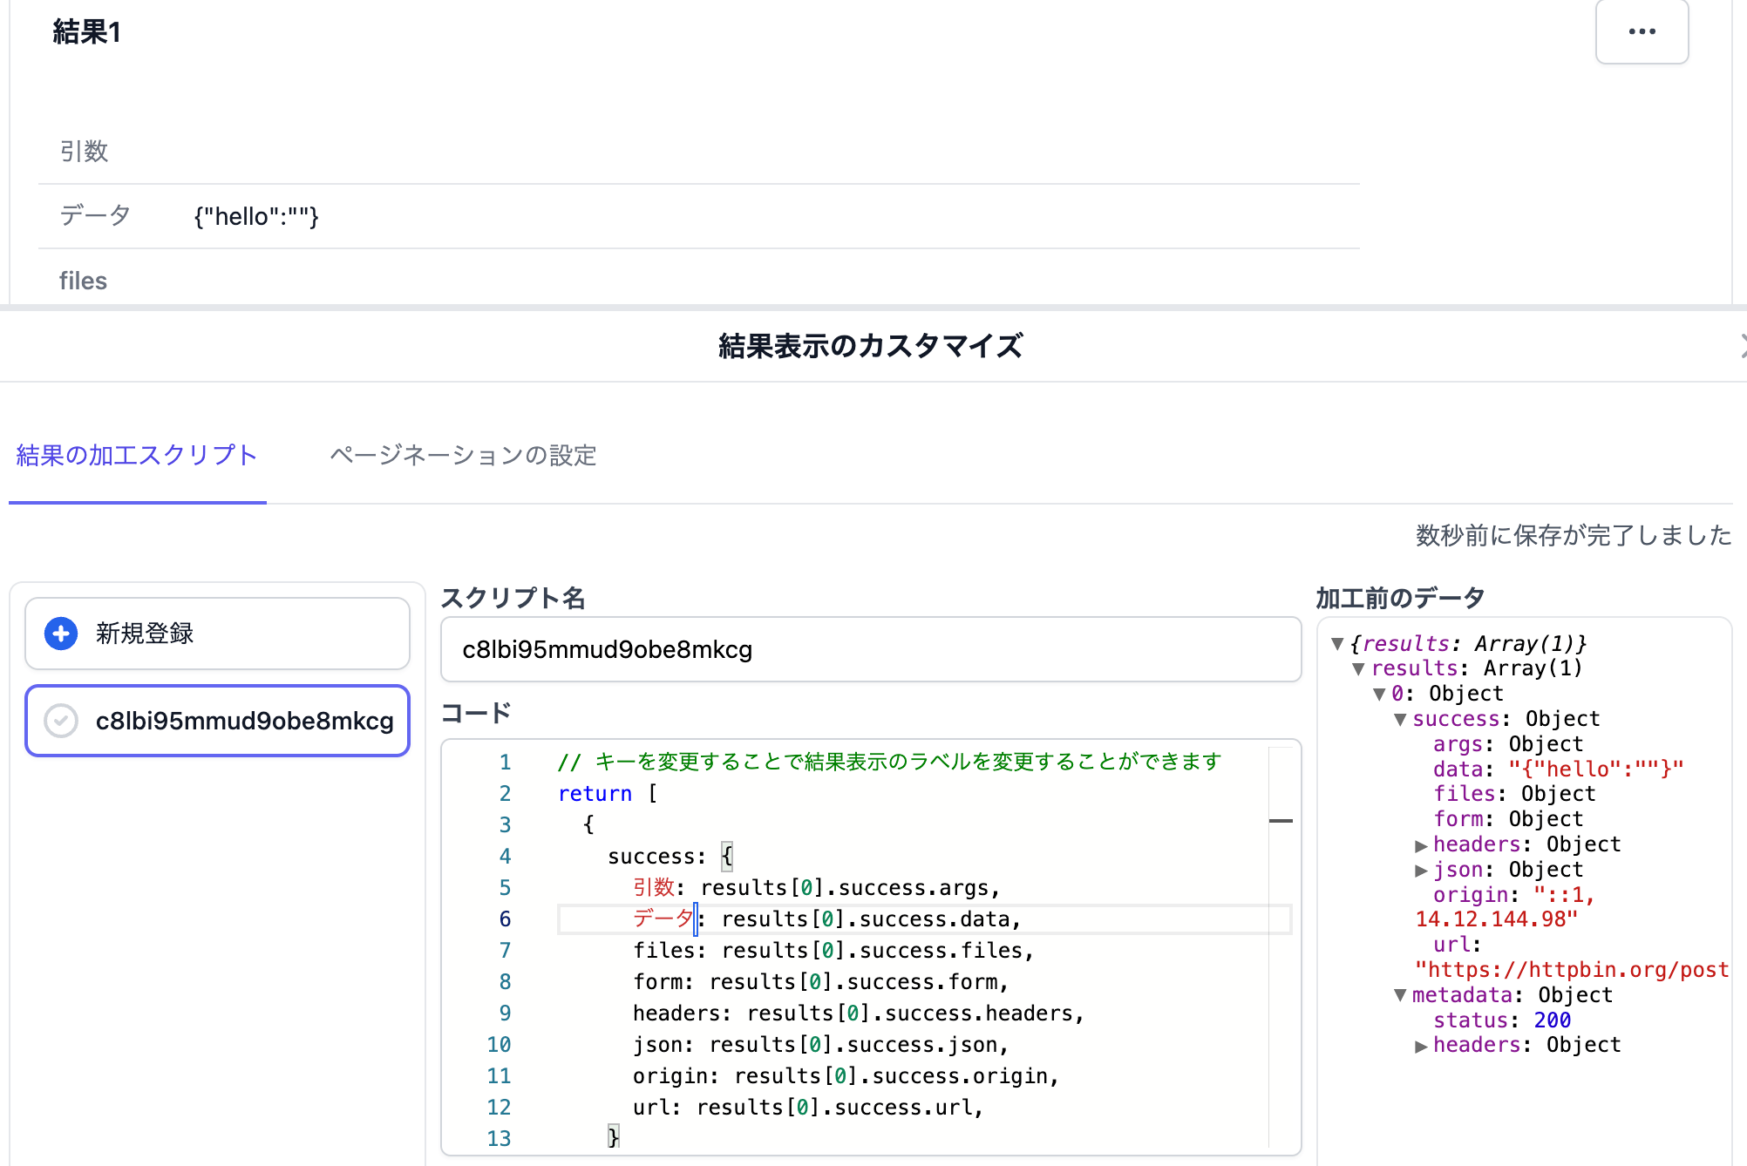The height and width of the screenshot is (1166, 1747).
Task: Click line 4 success: { text
Action: [x=670, y=856]
